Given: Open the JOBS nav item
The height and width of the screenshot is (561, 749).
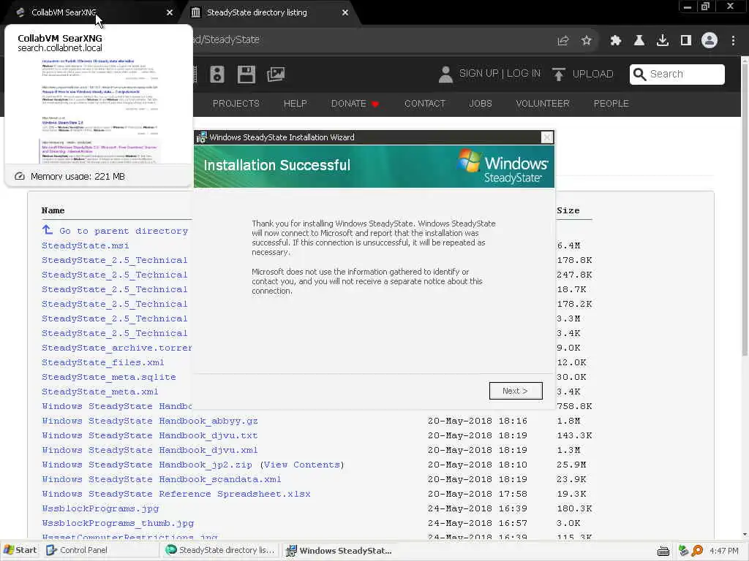Looking at the screenshot, I should coord(481,104).
